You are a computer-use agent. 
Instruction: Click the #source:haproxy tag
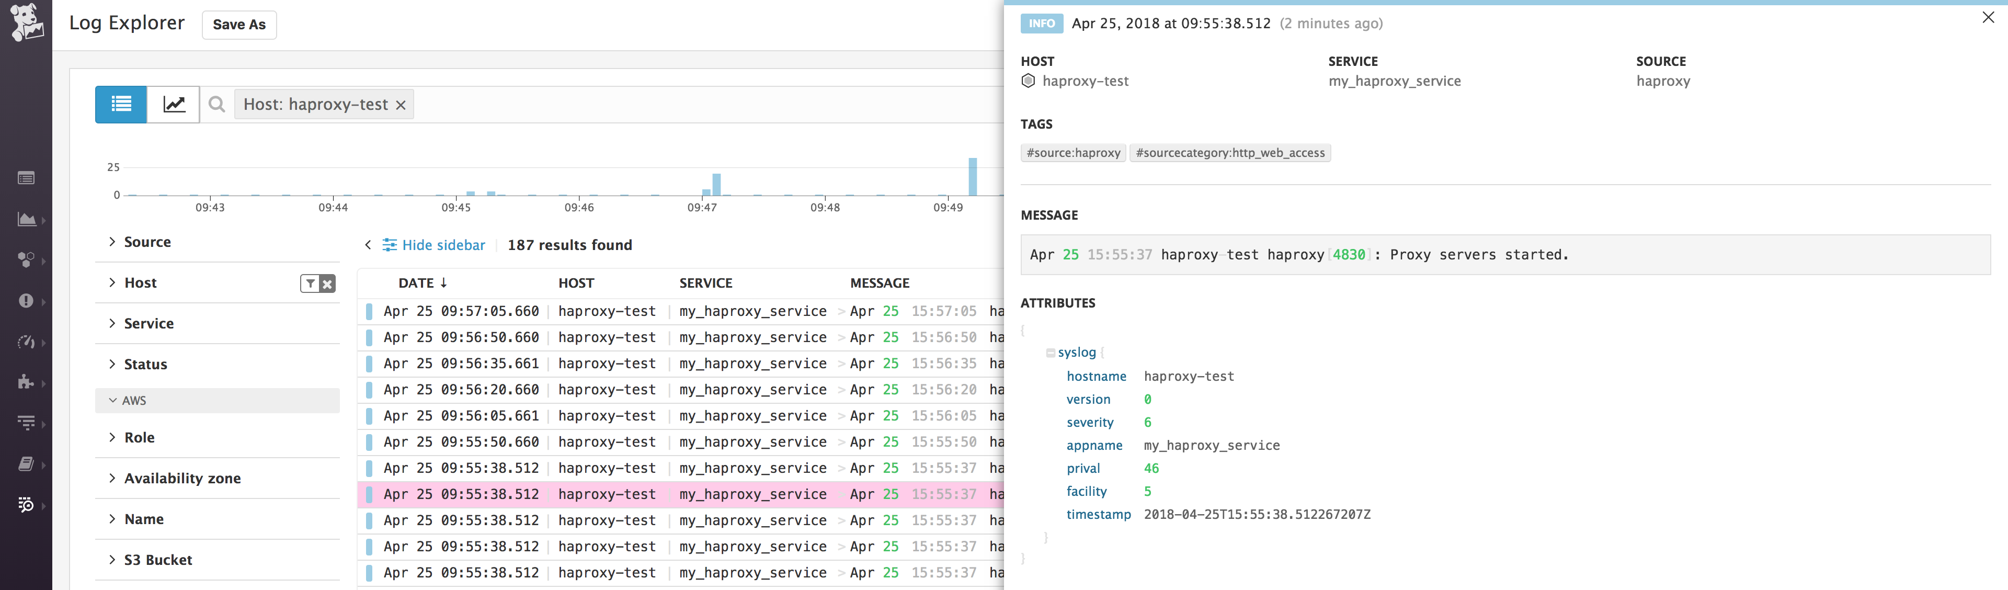pyautogui.click(x=1073, y=153)
